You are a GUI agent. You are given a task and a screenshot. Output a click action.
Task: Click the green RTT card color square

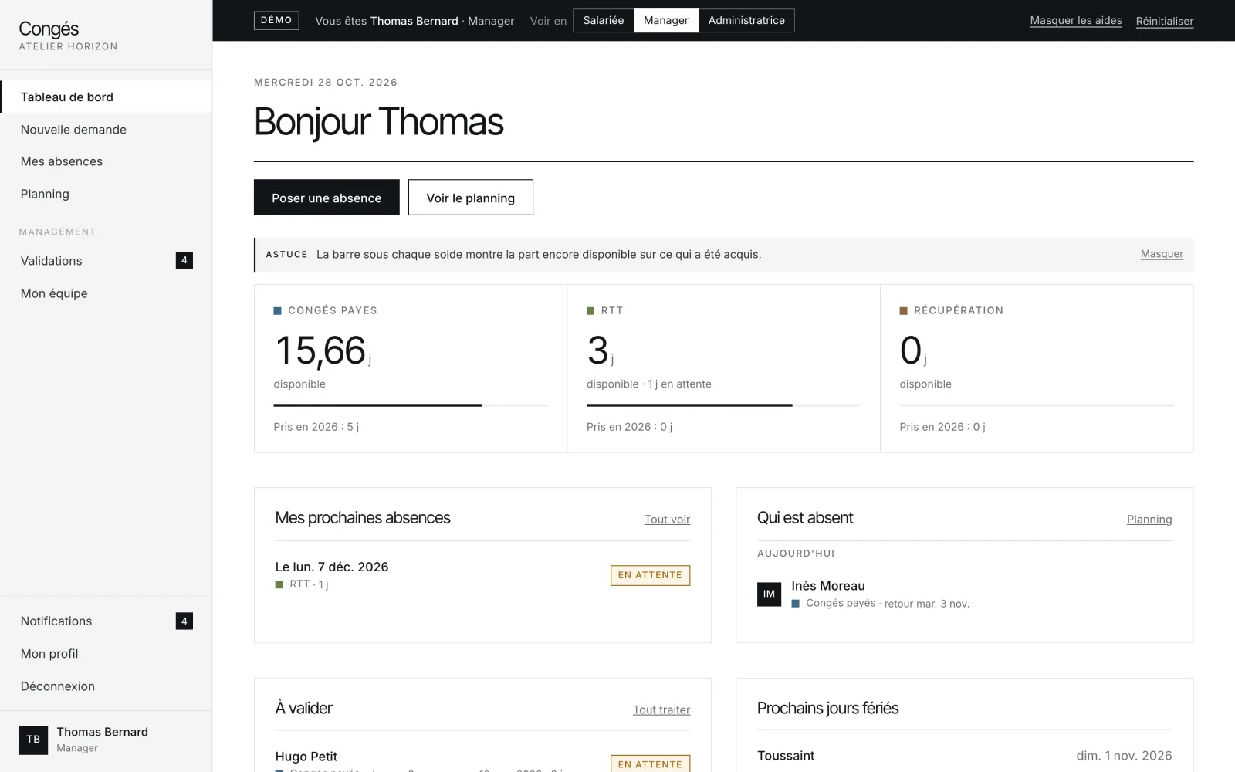(590, 311)
